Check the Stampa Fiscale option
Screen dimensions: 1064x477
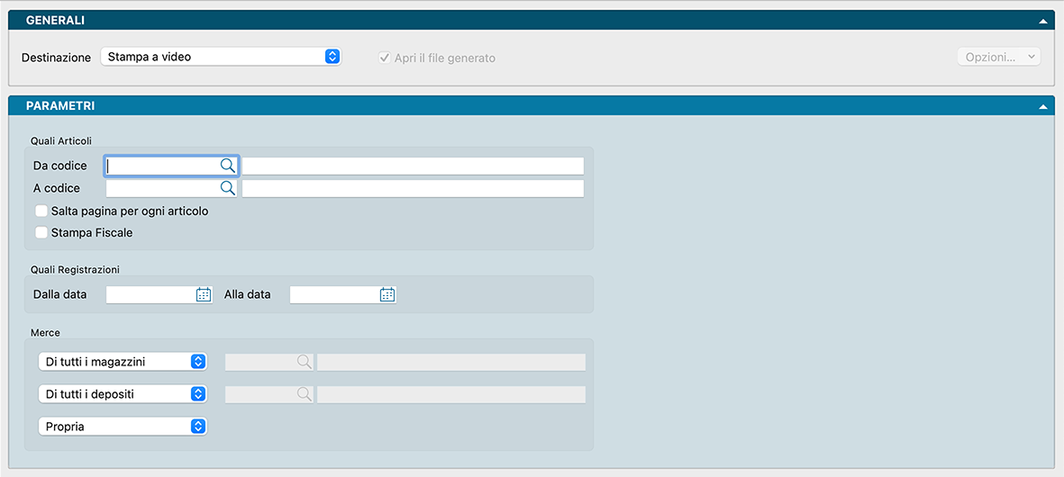41,233
